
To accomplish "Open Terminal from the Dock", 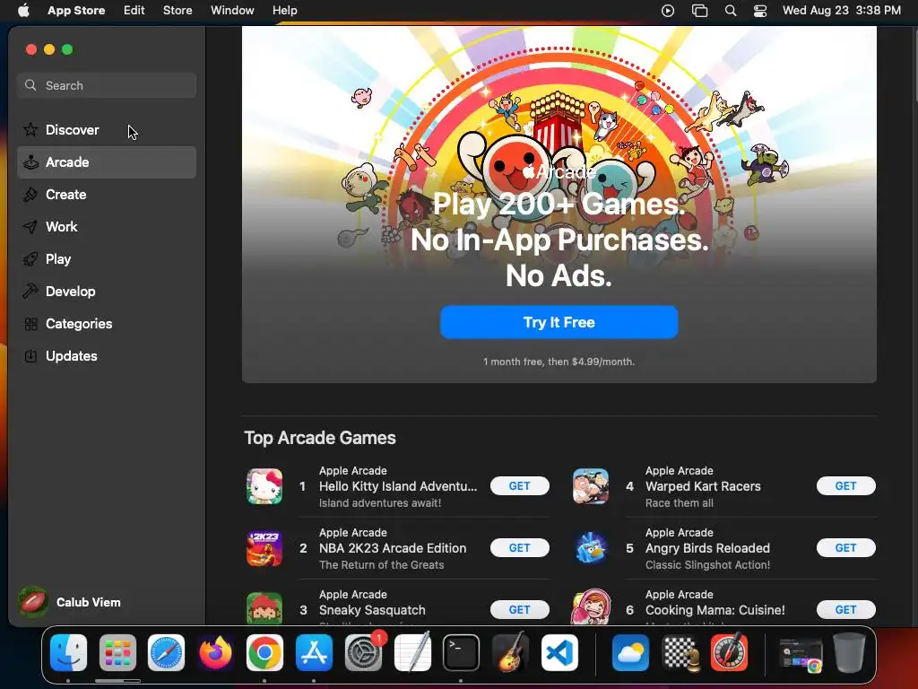I will [462, 653].
